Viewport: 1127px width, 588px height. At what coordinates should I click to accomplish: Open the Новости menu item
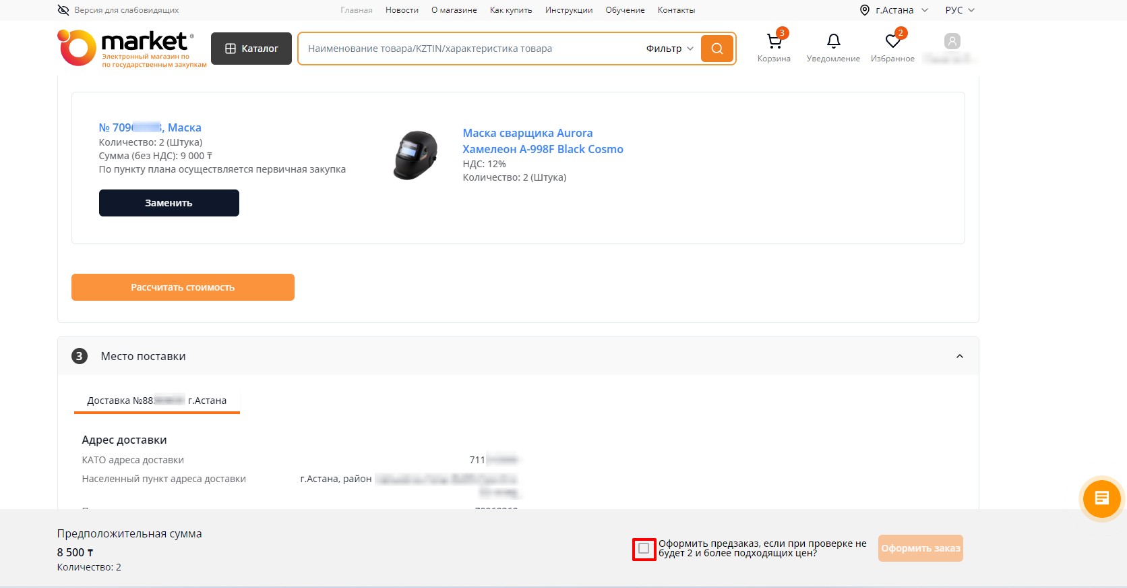click(x=402, y=10)
